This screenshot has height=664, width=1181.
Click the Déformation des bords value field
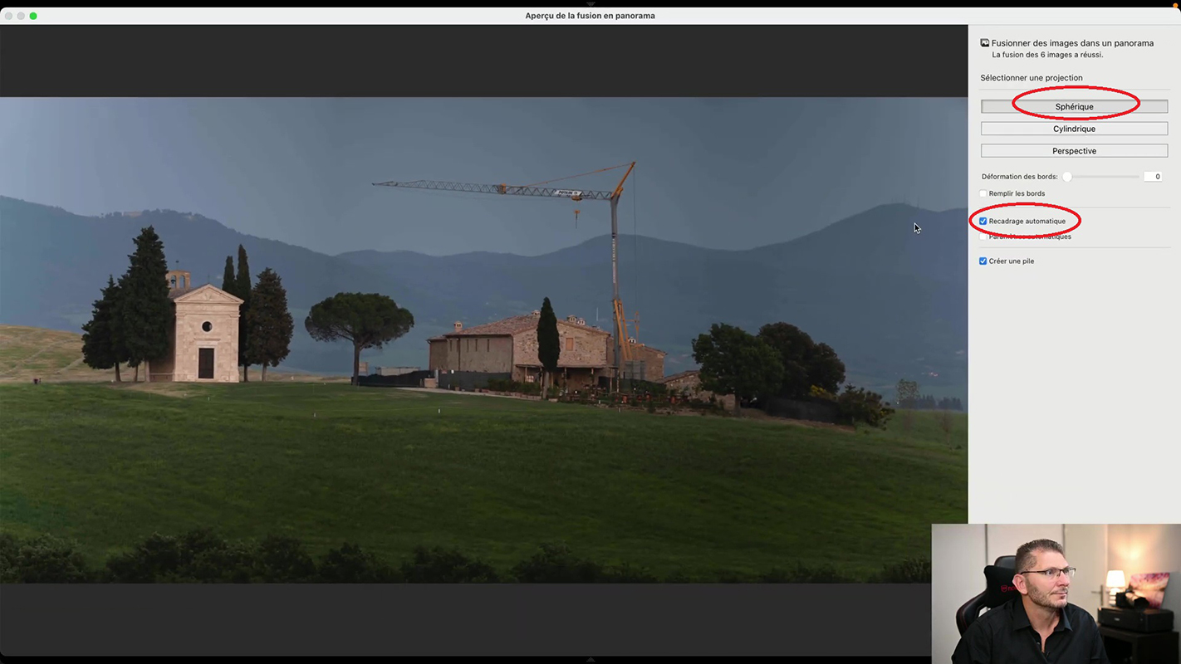point(1152,177)
